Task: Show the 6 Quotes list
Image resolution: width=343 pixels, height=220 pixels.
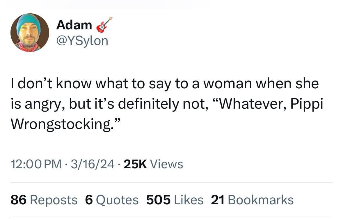Action: [112, 200]
